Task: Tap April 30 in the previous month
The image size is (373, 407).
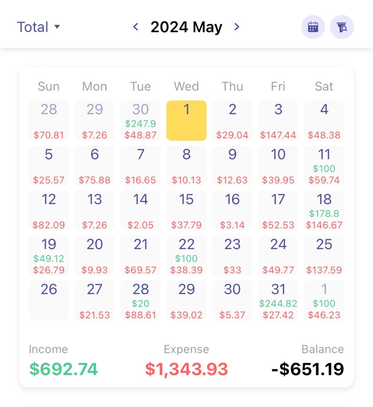Action: (x=141, y=120)
